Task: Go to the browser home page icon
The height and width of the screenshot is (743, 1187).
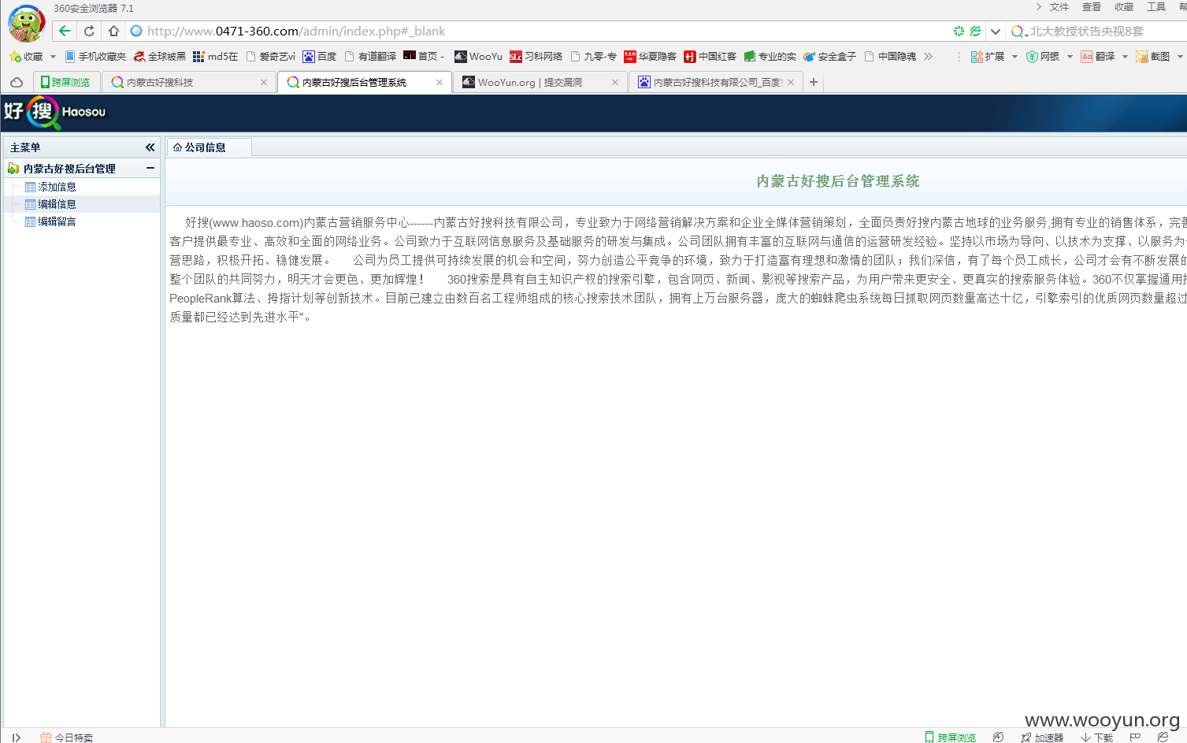Action: pos(113,31)
